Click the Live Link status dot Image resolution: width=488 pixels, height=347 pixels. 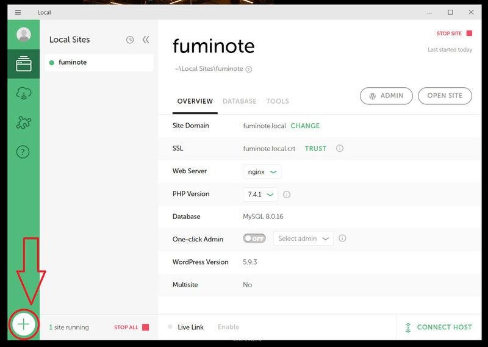[170, 327]
